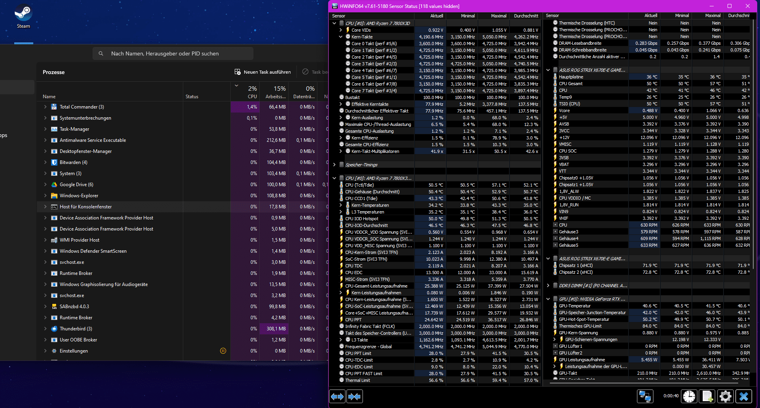Click HWiNFO collapse columns arrows button
The image size is (760, 408).
coord(354,397)
